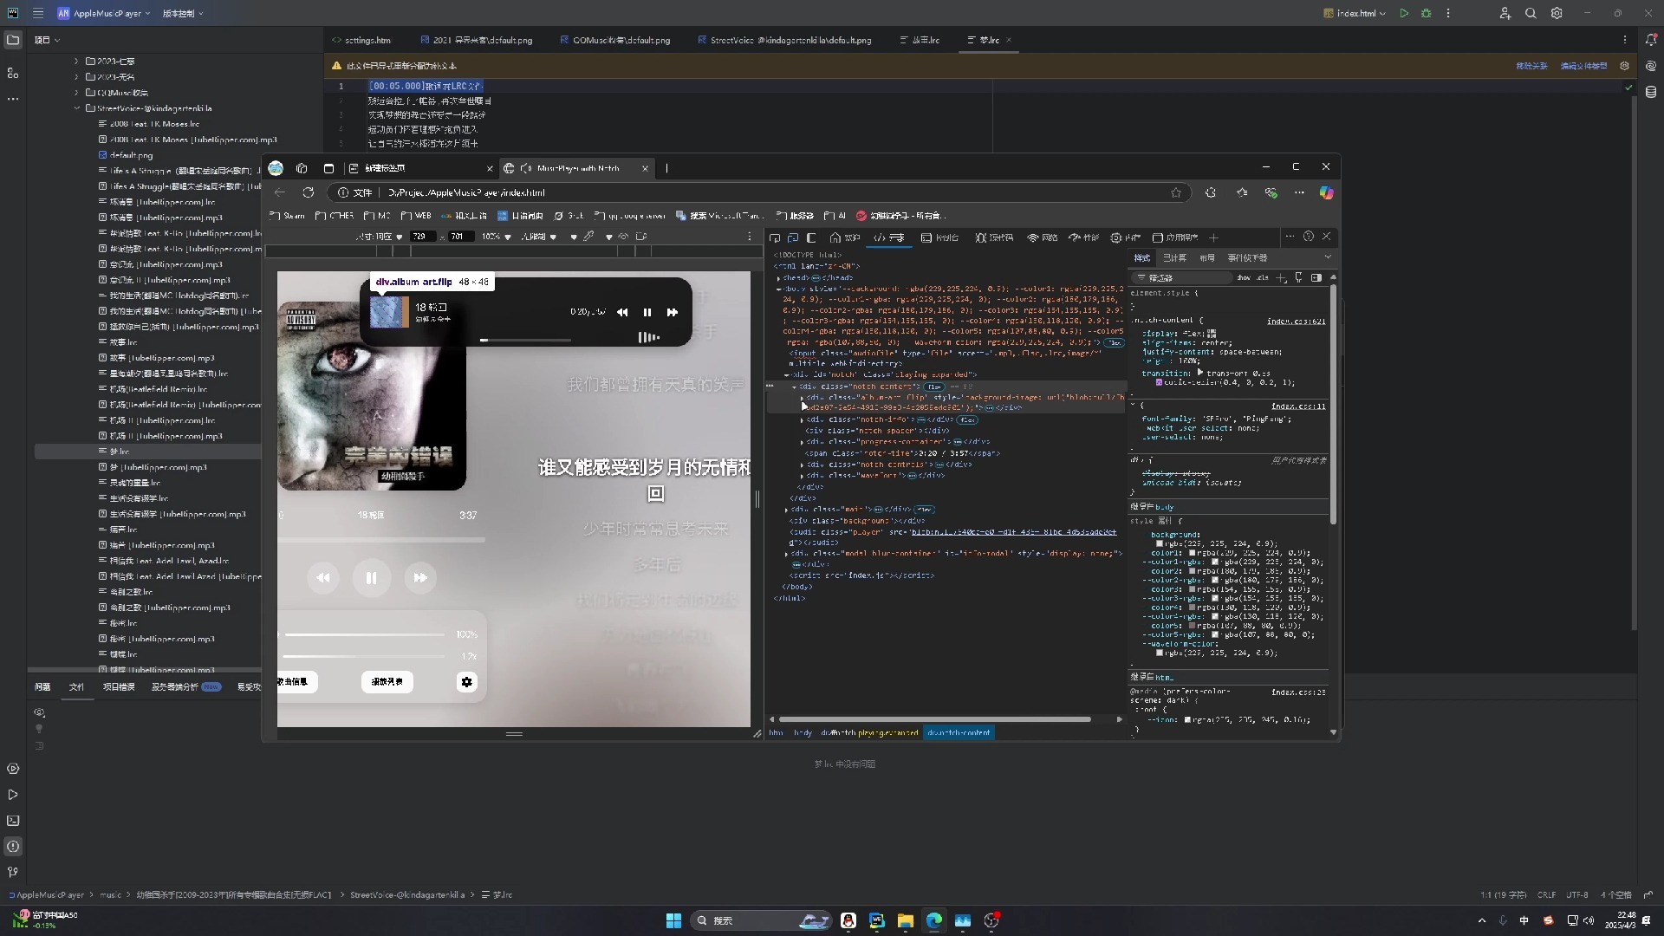Click the main player next track button
This screenshot has width=1664, height=936.
(420, 578)
